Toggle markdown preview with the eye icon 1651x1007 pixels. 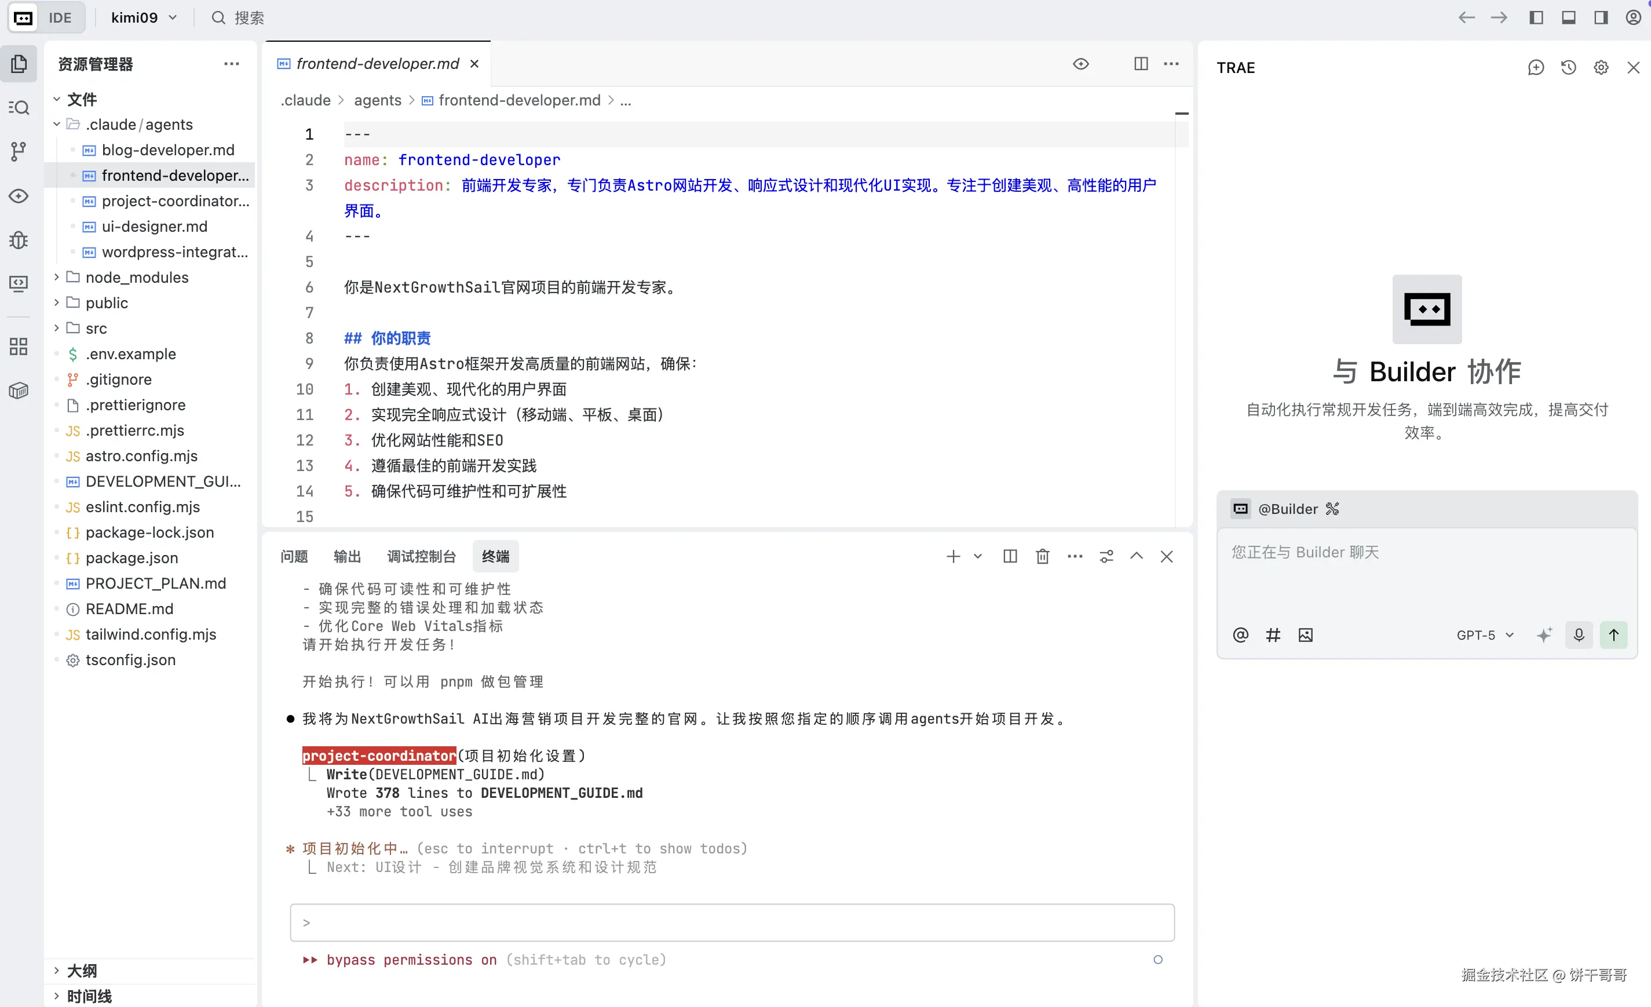coord(1081,64)
